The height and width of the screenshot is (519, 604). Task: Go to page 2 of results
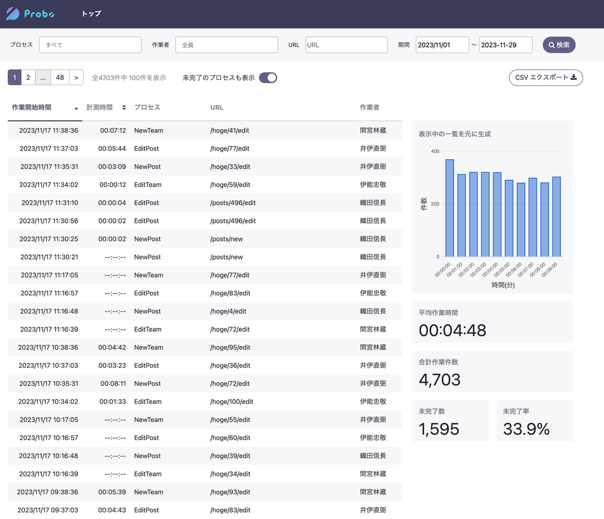pos(28,77)
